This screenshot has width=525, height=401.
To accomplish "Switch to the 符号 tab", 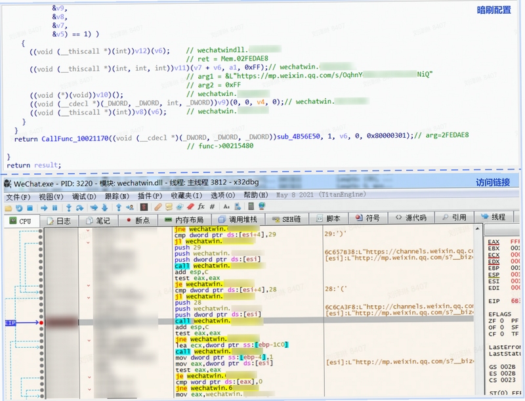I will point(367,219).
